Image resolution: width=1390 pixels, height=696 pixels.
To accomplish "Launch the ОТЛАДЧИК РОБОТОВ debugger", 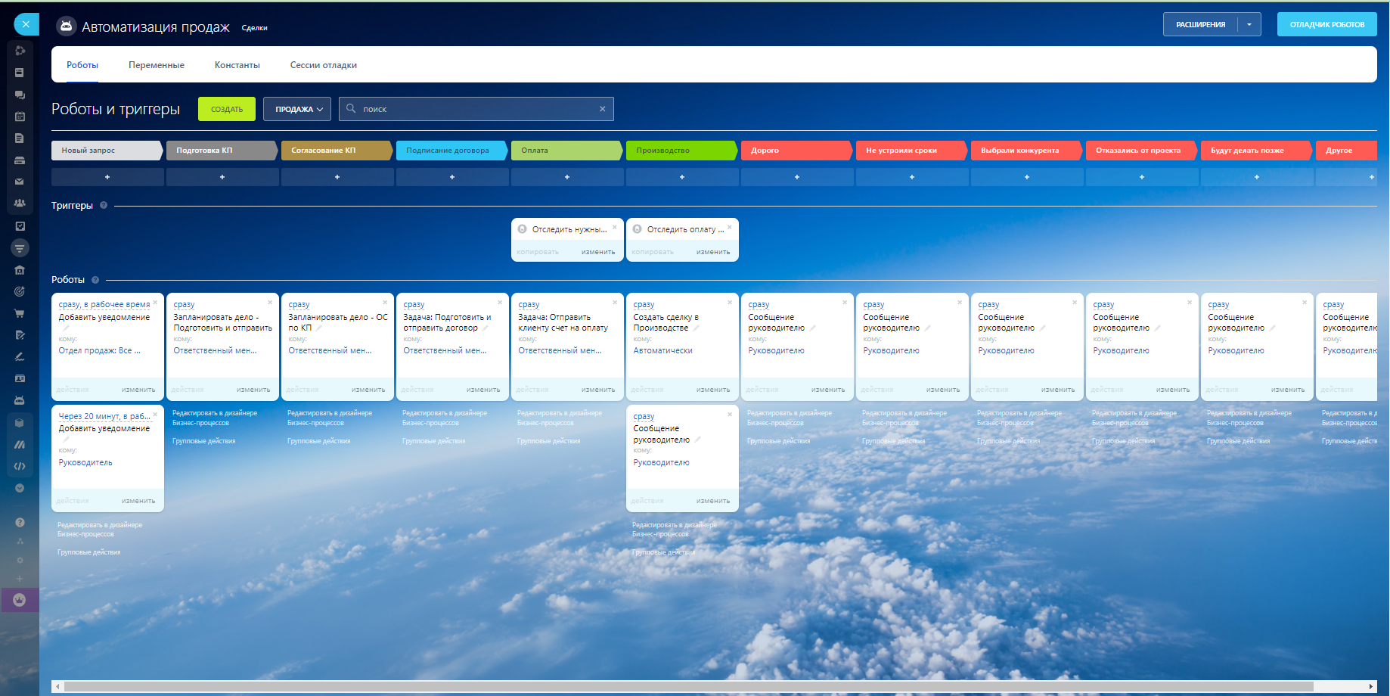I will point(1327,24).
